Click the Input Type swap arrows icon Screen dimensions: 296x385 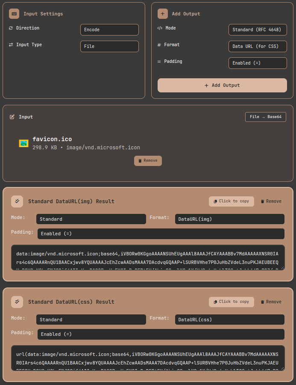click(x=11, y=44)
